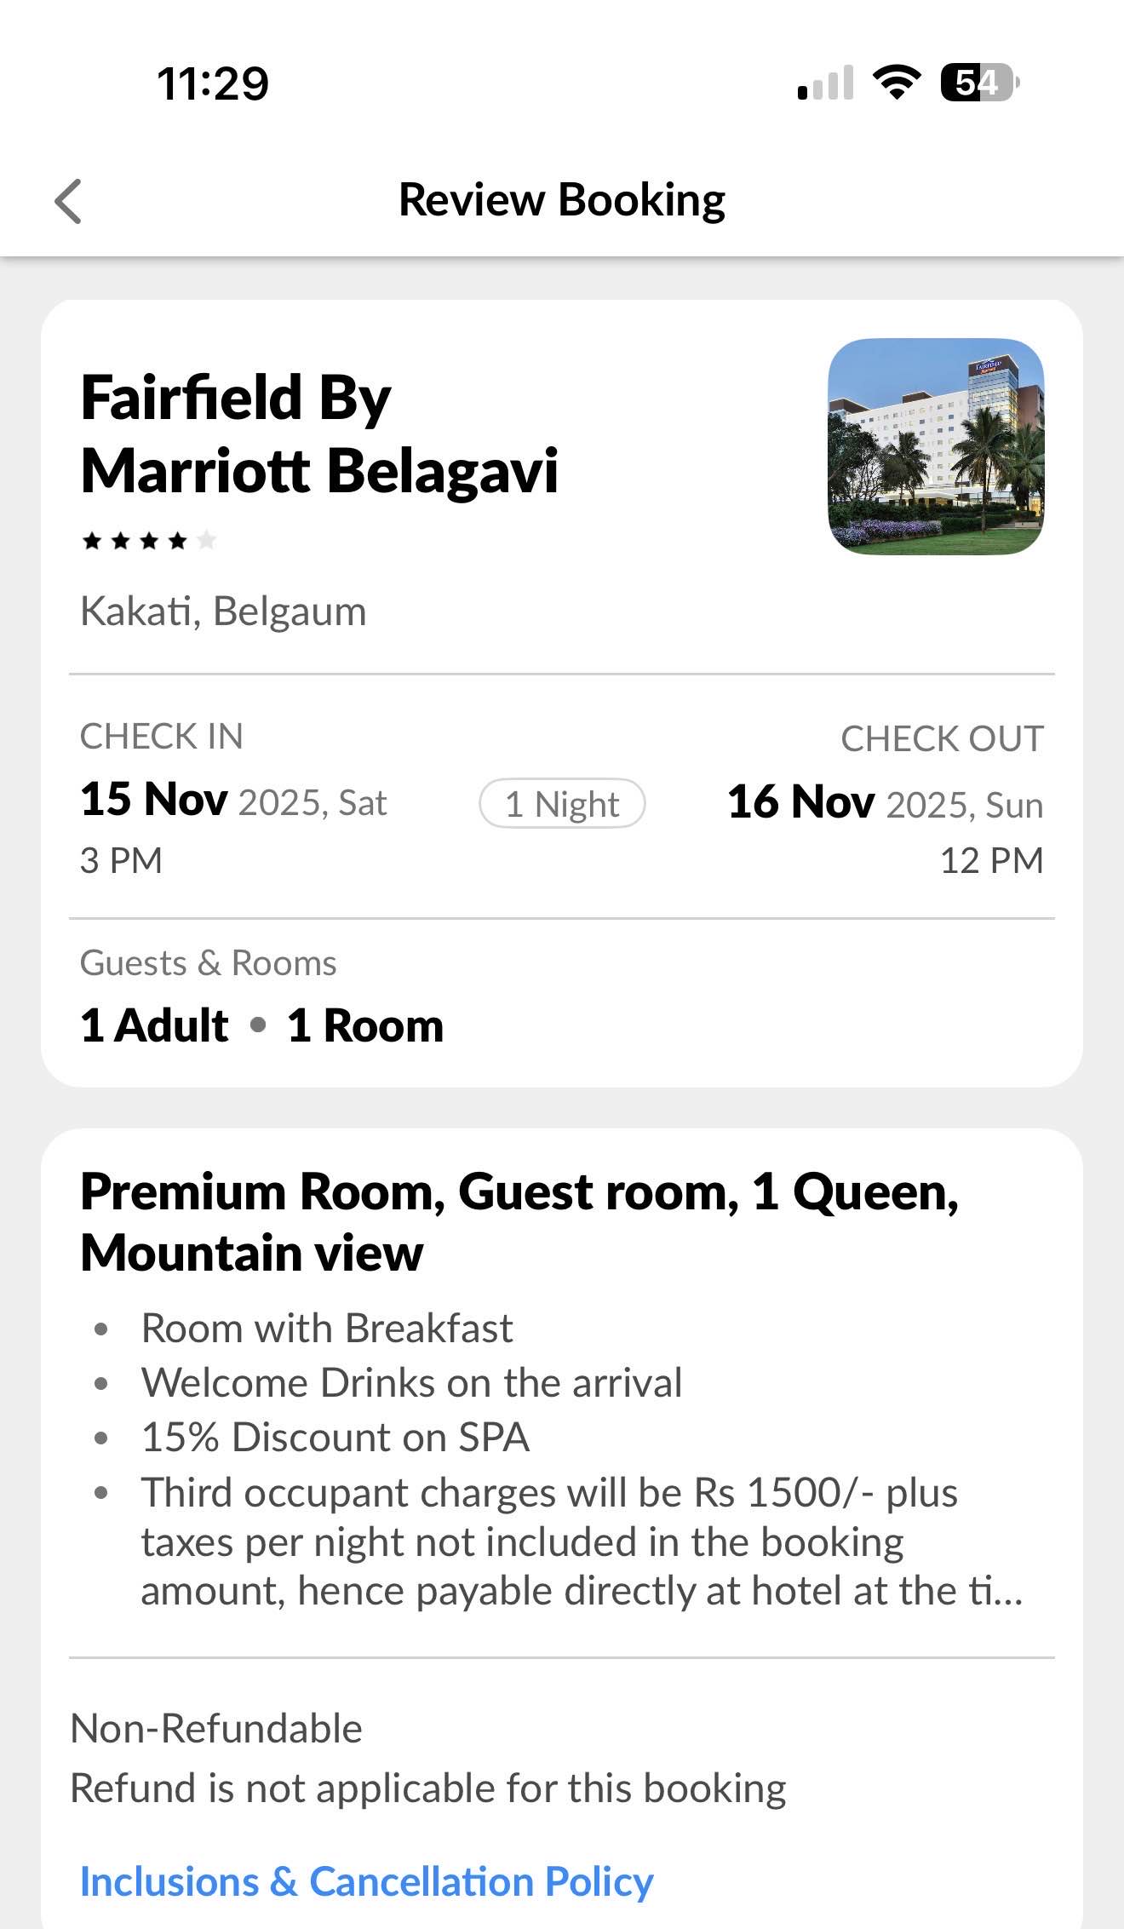
Task: Tap the back arrow icon
Action: pyautogui.click(x=68, y=202)
